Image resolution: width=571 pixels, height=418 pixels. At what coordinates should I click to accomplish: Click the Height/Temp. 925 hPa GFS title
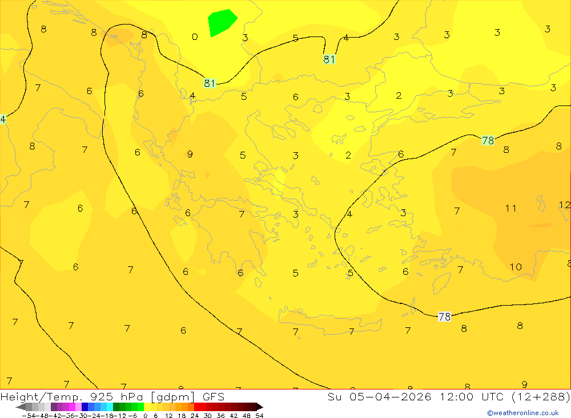[x=112, y=396]
